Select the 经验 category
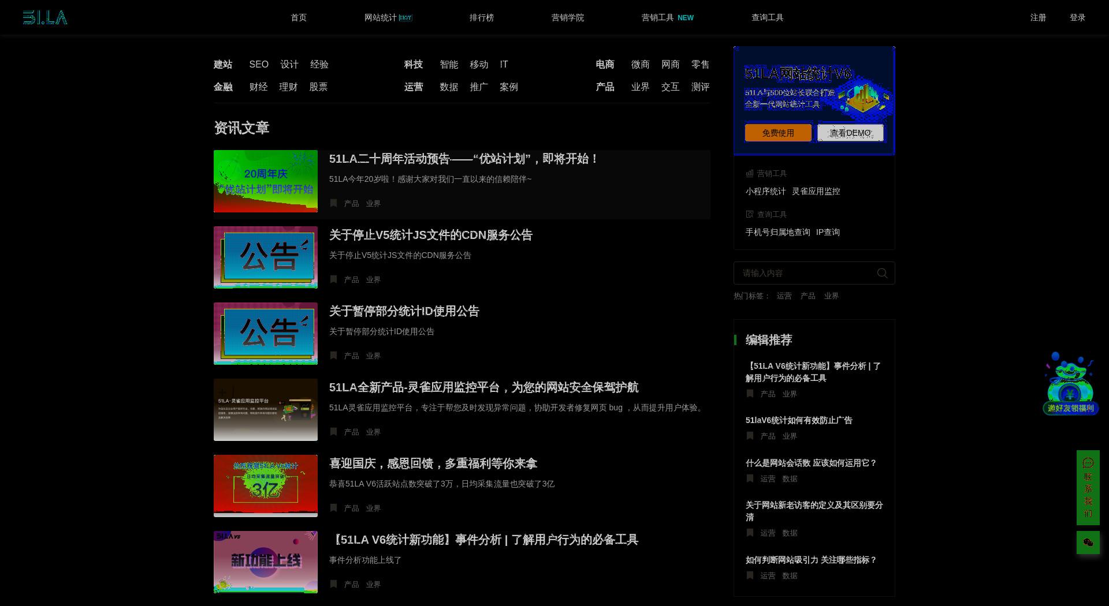This screenshot has height=606, width=1109. 319,64
